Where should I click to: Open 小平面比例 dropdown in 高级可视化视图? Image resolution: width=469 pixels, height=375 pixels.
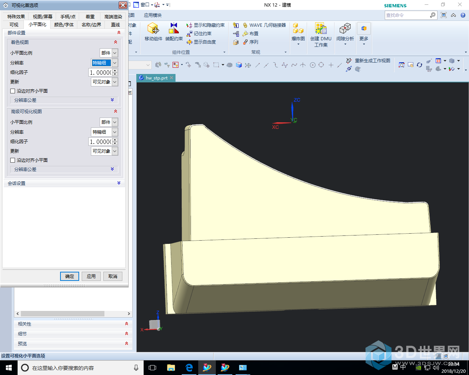pos(115,122)
